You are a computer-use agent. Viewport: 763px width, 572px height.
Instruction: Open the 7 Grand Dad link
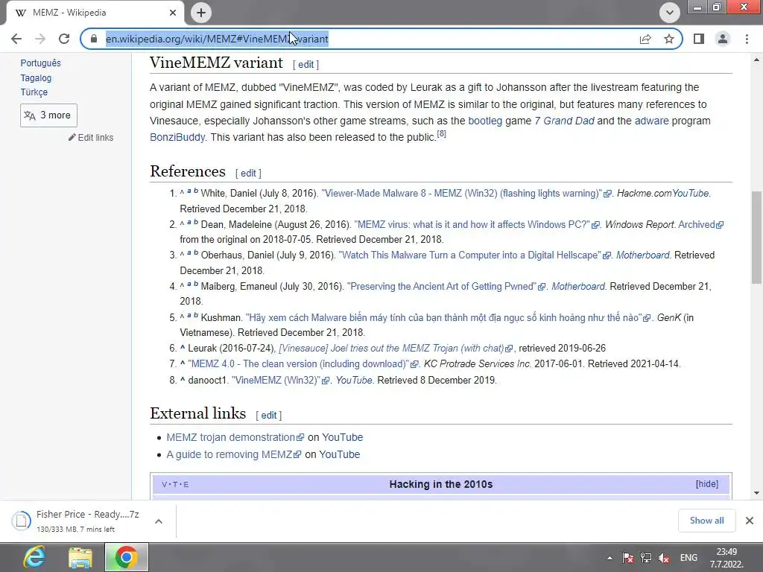pos(565,121)
